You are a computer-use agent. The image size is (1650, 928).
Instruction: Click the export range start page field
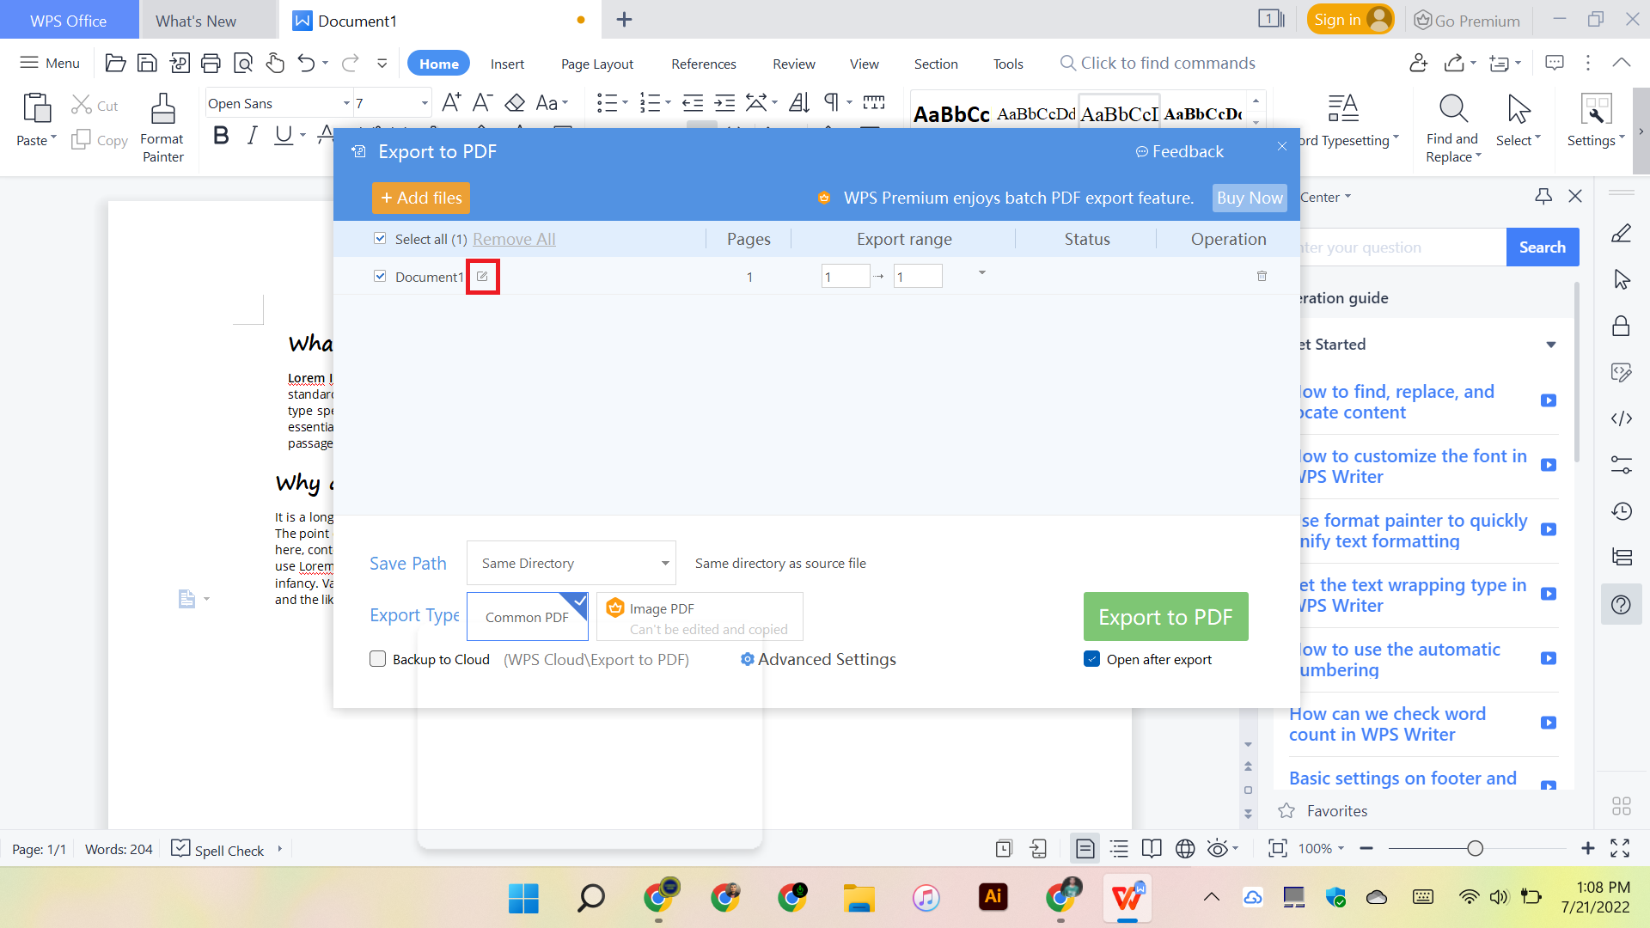click(846, 276)
